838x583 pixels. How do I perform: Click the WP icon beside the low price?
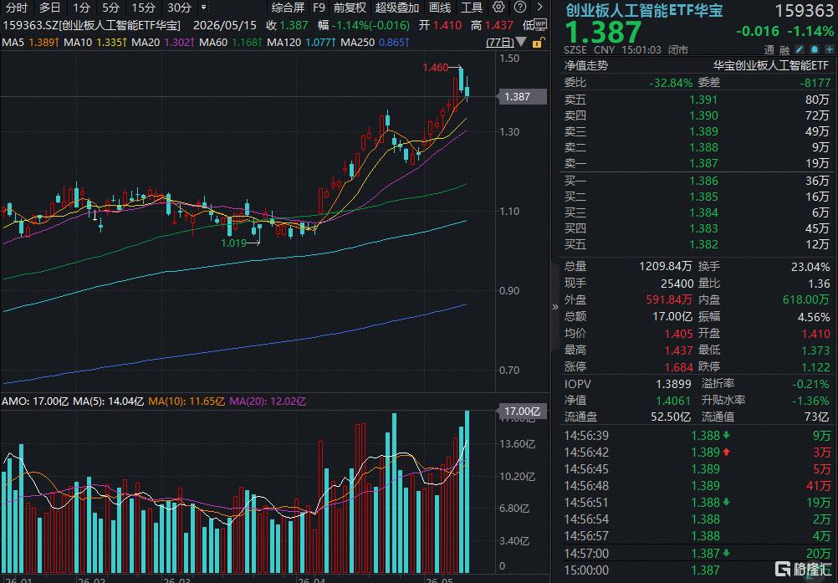pyautogui.click(x=540, y=24)
